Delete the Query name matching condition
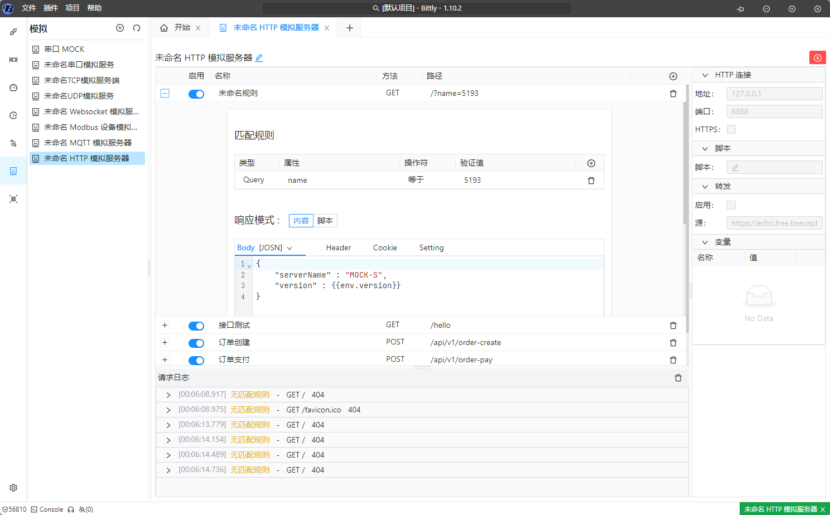 (591, 181)
